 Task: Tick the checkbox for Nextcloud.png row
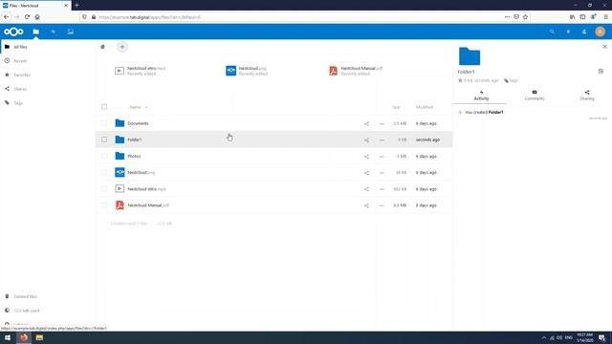(x=104, y=172)
